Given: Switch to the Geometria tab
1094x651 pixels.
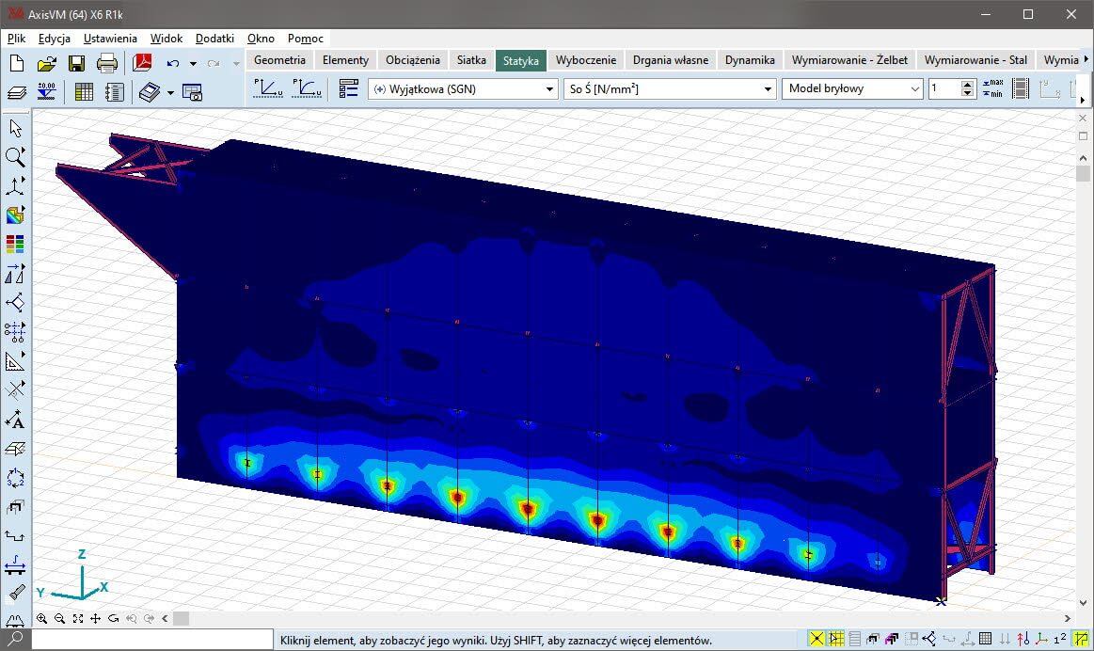Looking at the screenshot, I should 279,59.
